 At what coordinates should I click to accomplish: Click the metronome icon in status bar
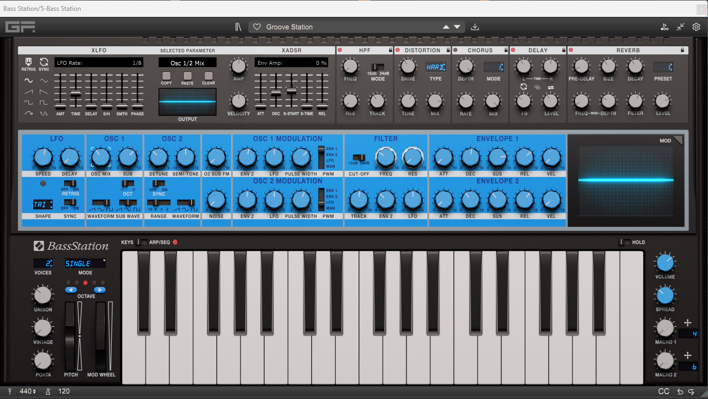tap(49, 391)
